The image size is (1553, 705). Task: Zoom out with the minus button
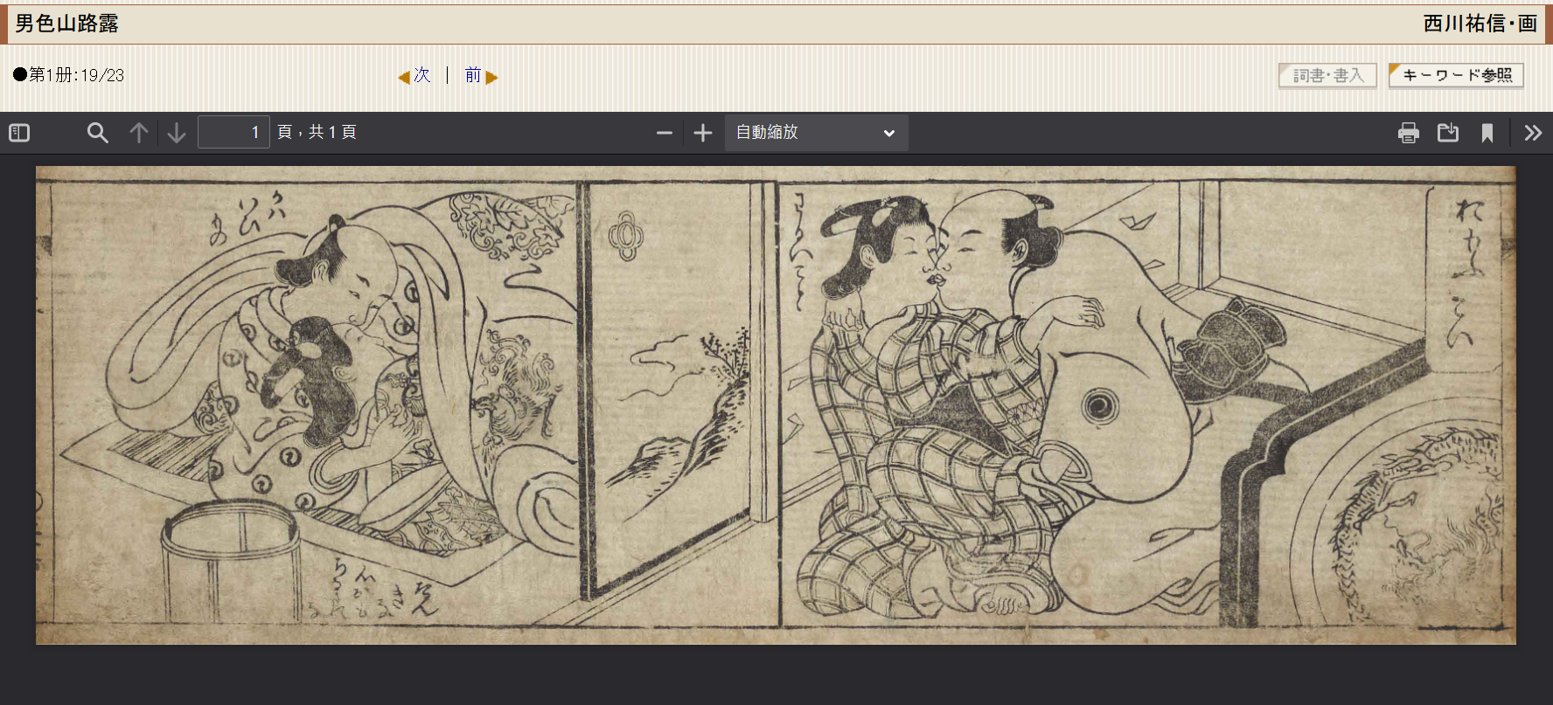[x=665, y=133]
